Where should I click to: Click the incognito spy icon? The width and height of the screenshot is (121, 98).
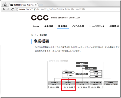tap(4, 4)
